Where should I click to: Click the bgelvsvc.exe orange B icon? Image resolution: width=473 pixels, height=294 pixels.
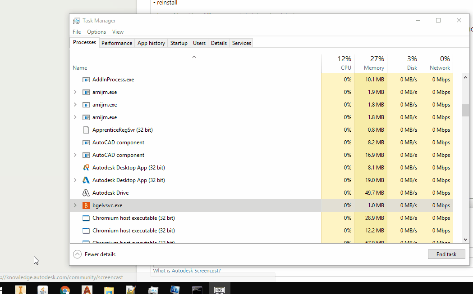86,205
